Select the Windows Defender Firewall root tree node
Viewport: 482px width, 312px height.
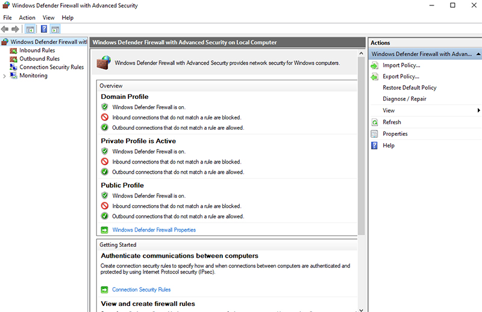tap(49, 42)
